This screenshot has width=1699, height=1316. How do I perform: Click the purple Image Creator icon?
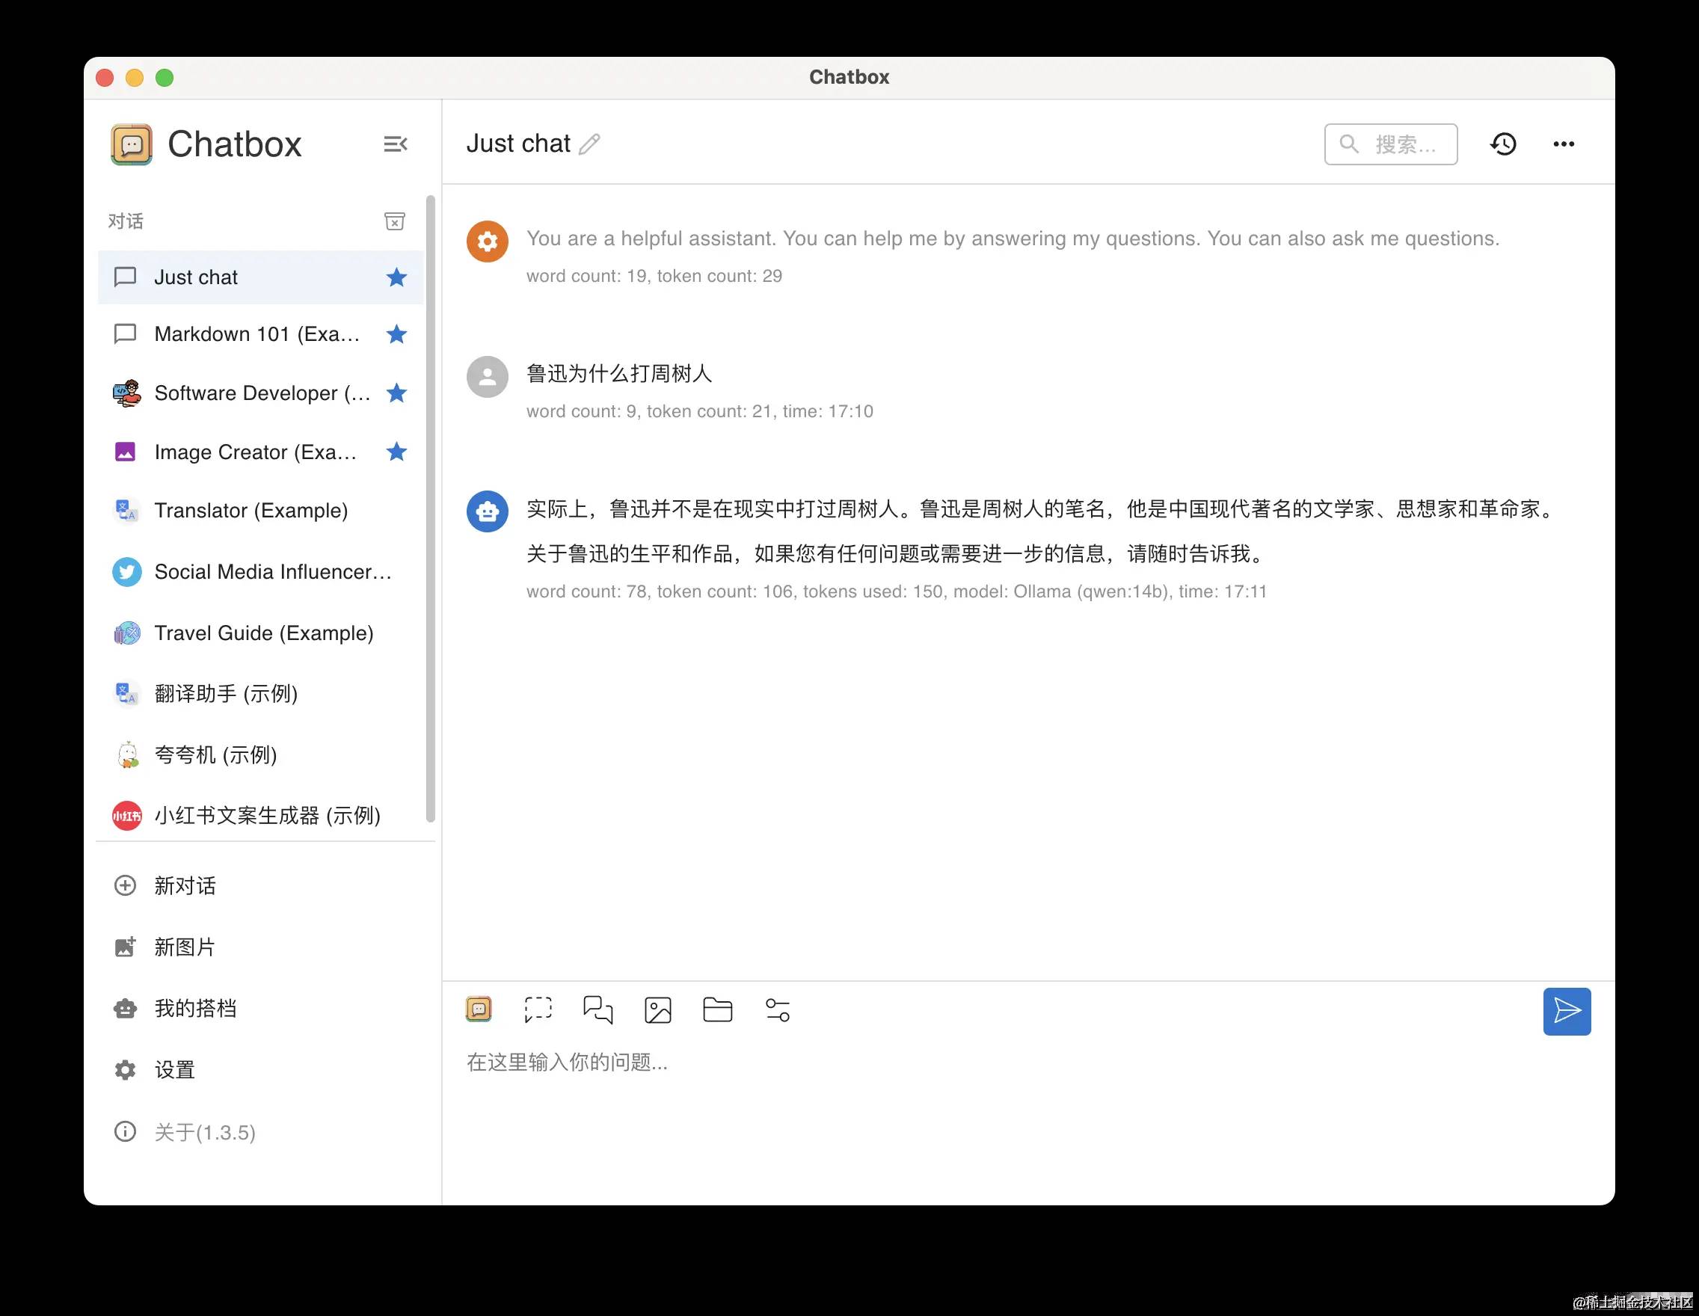coord(125,451)
